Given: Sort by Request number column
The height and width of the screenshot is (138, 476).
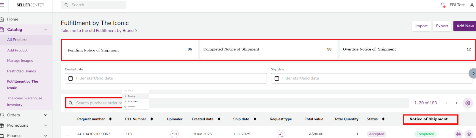Looking at the screenshot, I should [110, 119].
